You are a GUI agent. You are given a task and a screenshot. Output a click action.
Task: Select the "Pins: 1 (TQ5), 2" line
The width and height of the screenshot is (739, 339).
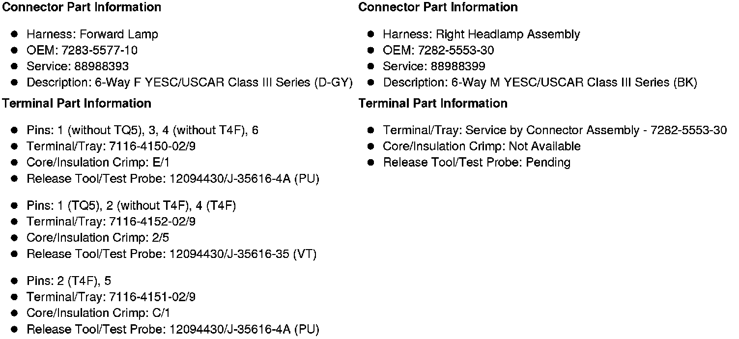131,205
